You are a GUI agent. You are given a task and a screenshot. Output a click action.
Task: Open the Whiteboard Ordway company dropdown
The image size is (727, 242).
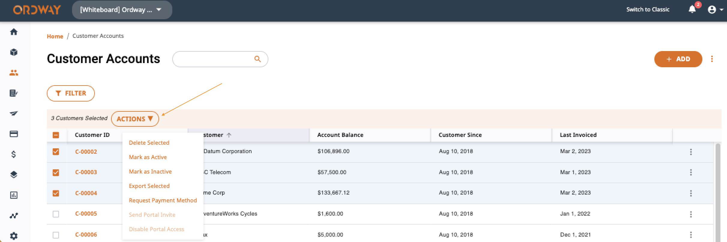122,10
